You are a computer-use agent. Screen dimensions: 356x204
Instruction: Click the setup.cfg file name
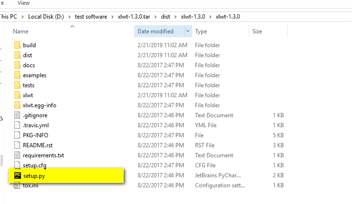[x=34, y=165]
